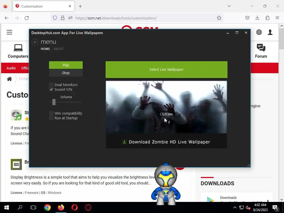Screen dimensions: 284x213
Task: Click the muted volume tray icon
Action: click(248, 207)
